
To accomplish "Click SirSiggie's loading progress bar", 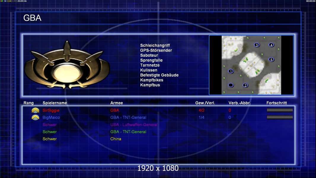I will click(280, 110).
